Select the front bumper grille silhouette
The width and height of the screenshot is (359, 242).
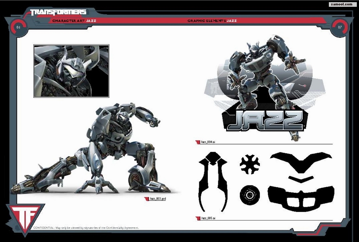click(x=301, y=198)
